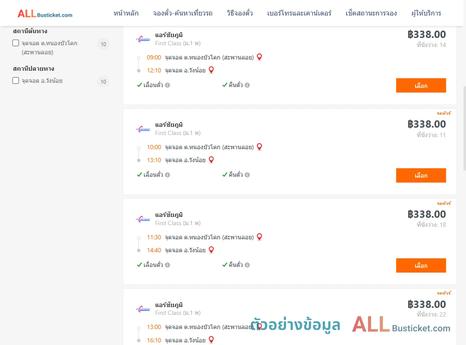Viewport: 466px width, 345px height.
Task: Open เลื่อนตั๋ว info icon on 10:00 trip
Action: click(167, 175)
